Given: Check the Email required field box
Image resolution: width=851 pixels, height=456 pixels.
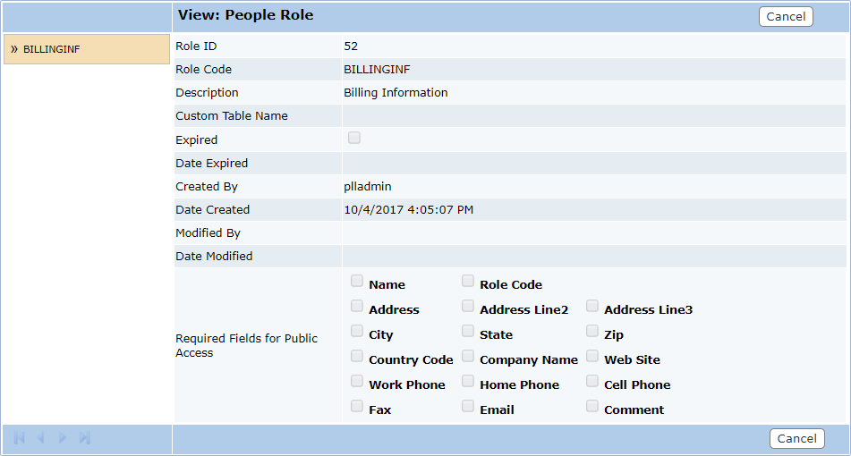Looking at the screenshot, I should point(468,406).
